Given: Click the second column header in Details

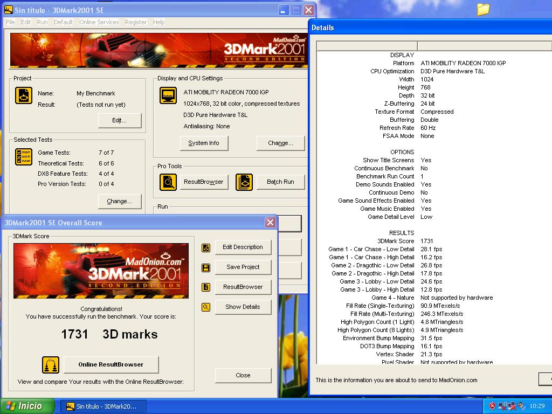Looking at the screenshot, I should (x=485, y=46).
